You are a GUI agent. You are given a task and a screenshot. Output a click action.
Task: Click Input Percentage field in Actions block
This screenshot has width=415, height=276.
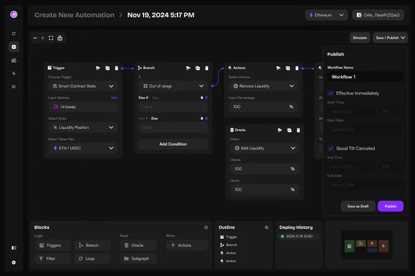click(264, 107)
